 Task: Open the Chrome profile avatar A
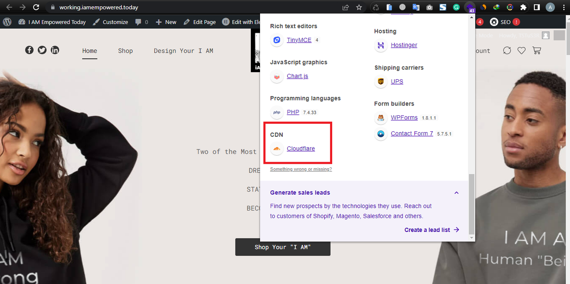click(550, 7)
